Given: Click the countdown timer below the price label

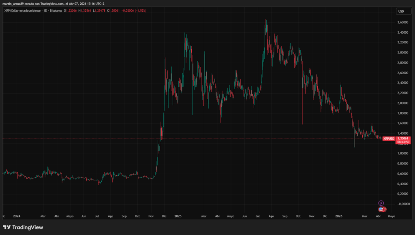Looking at the screenshot, I should [402, 142].
